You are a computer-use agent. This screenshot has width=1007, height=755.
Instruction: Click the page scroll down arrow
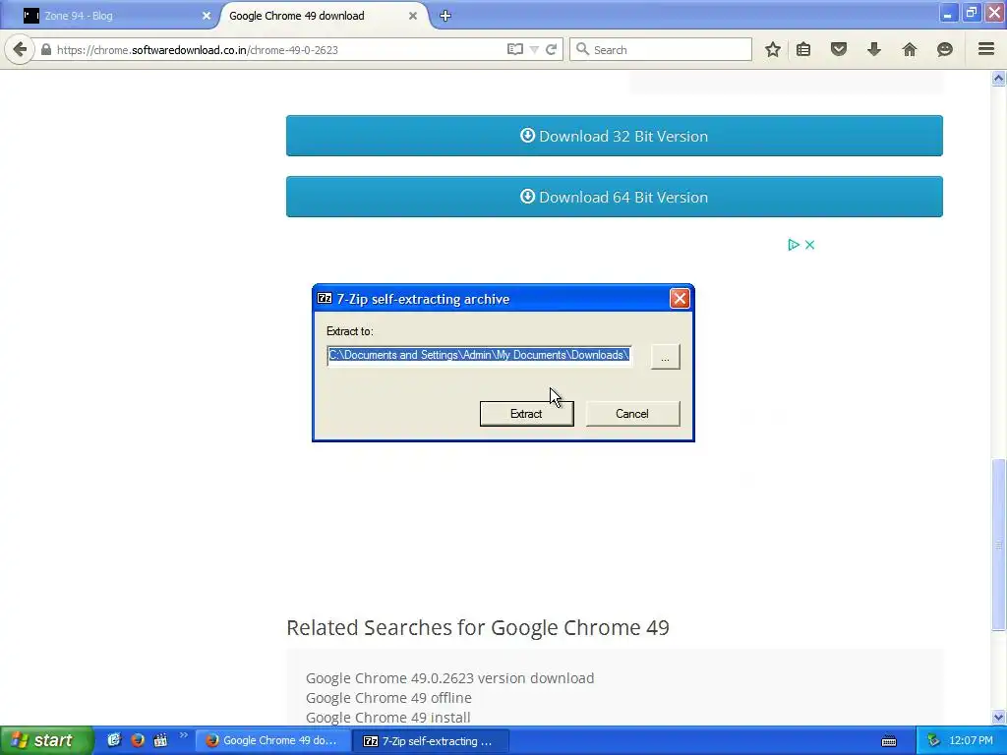pos(999,717)
